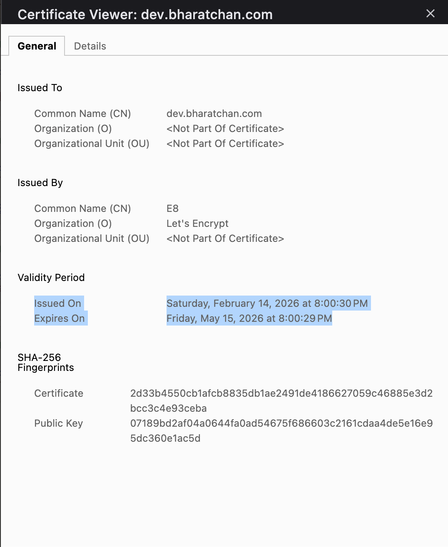Click the SHA-256 Fingerprints heading
Viewport: 448px width, 547px height.
pos(45,363)
